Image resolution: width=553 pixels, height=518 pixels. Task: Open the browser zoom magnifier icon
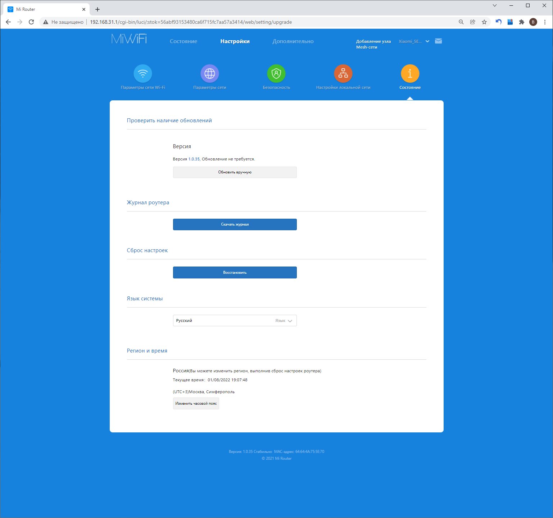pyautogui.click(x=461, y=22)
